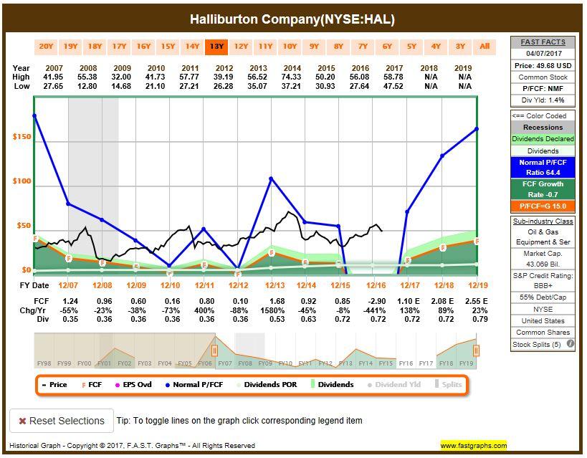Viewport: 587px width, 458px height.
Task: Show the 3Y time range
Action: (x=460, y=47)
